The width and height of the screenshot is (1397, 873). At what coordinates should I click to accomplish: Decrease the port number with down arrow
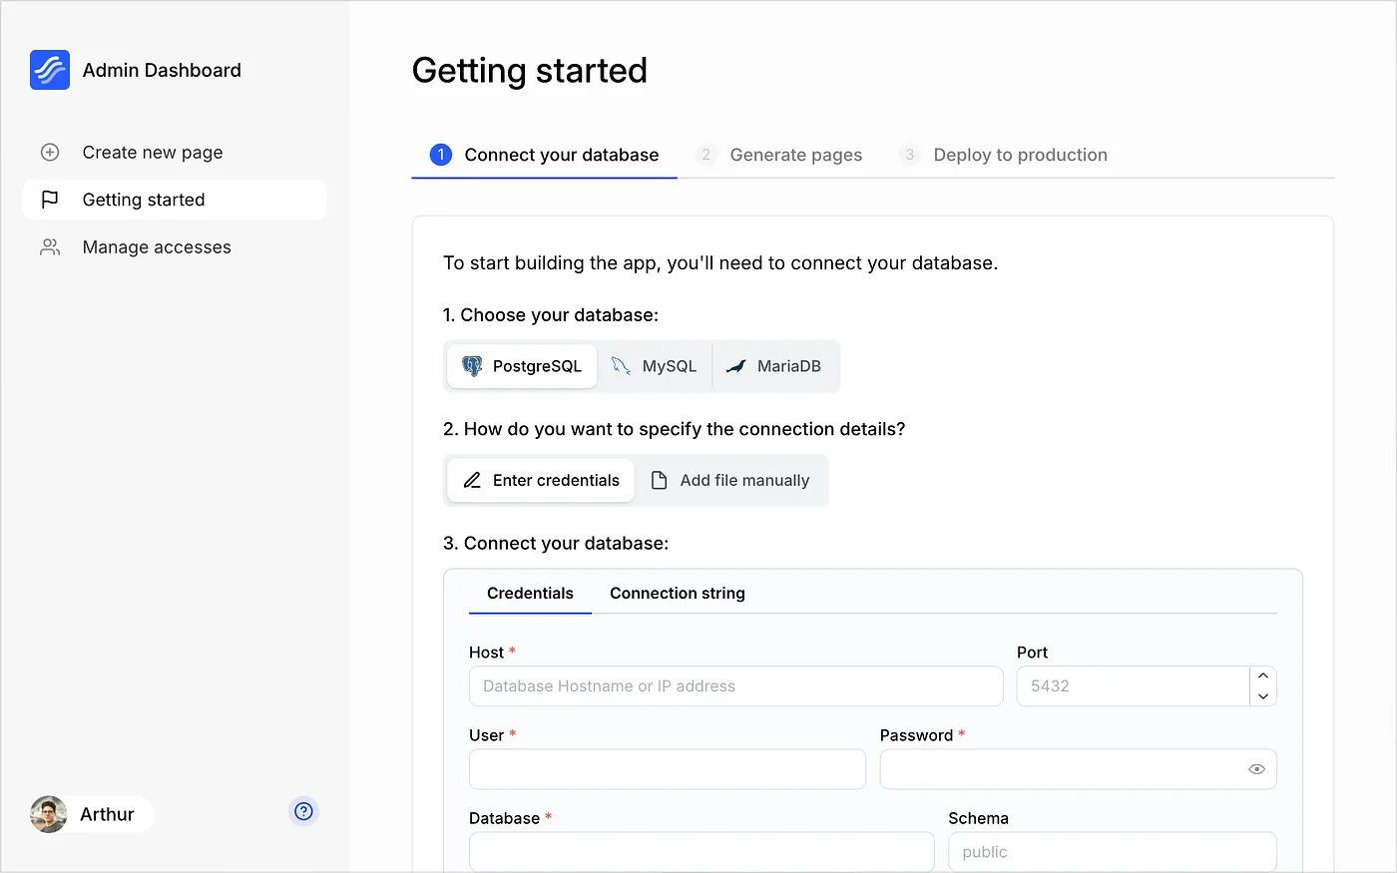pyautogui.click(x=1263, y=696)
